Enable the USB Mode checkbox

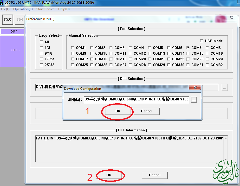(x=202, y=41)
